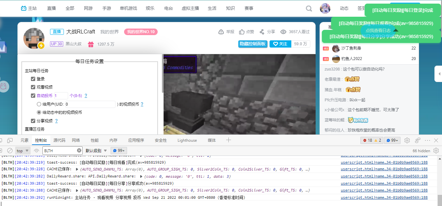Open user 钓鱼人2022 in the ranking list
Screen dimensions: 442x206
point(351,59)
